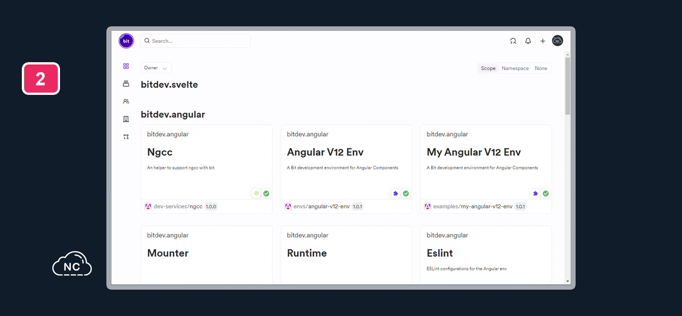This screenshot has height=316, width=682.
Task: Open the people sidebar icon
Action: point(126,101)
